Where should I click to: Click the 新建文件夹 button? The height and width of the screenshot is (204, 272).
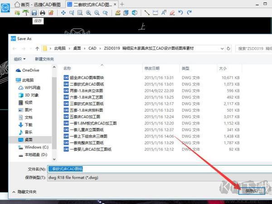[x=45, y=59]
